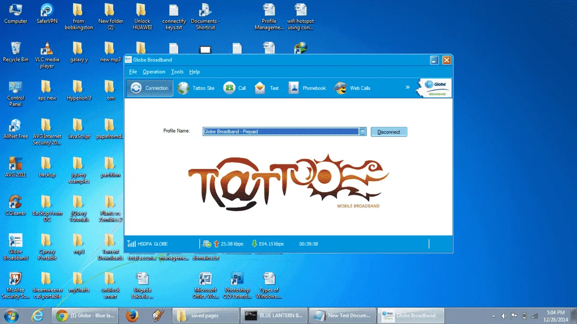Screen dimensions: 577x324
Task: Select the Profile Management document
Action: click(x=269, y=16)
